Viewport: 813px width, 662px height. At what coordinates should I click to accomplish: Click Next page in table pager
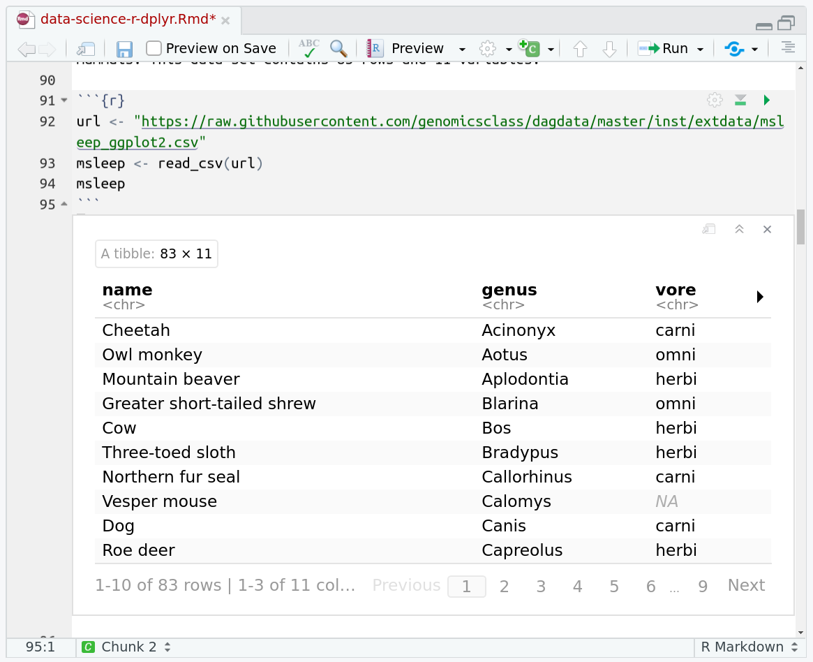[746, 585]
